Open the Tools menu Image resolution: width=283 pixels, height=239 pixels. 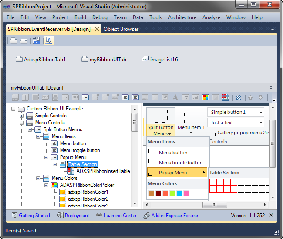[155, 17]
